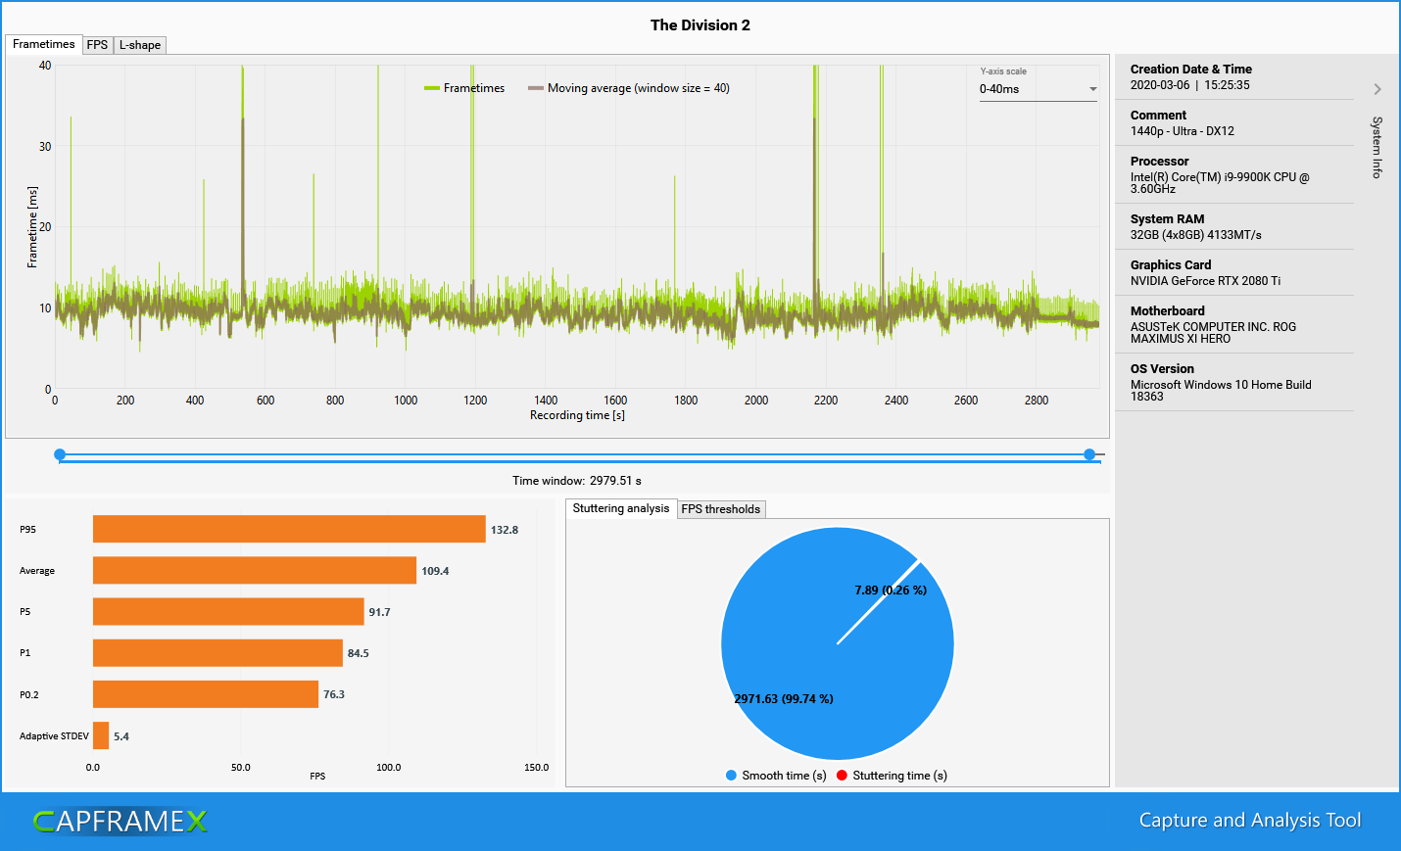Click the blue Smooth time legend icon
Image resolution: width=1401 pixels, height=851 pixels.
[x=730, y=775]
